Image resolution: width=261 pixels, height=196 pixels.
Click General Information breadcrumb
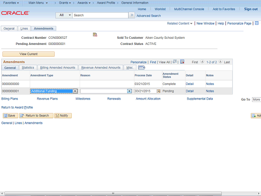(x=135, y=3)
